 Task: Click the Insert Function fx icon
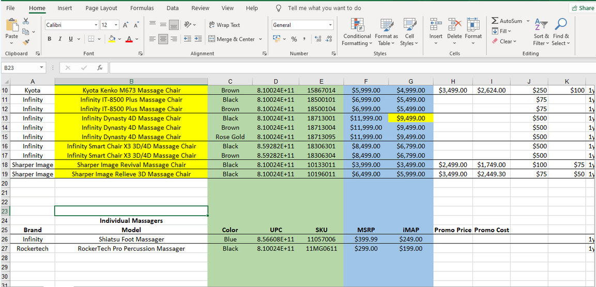(x=100, y=67)
